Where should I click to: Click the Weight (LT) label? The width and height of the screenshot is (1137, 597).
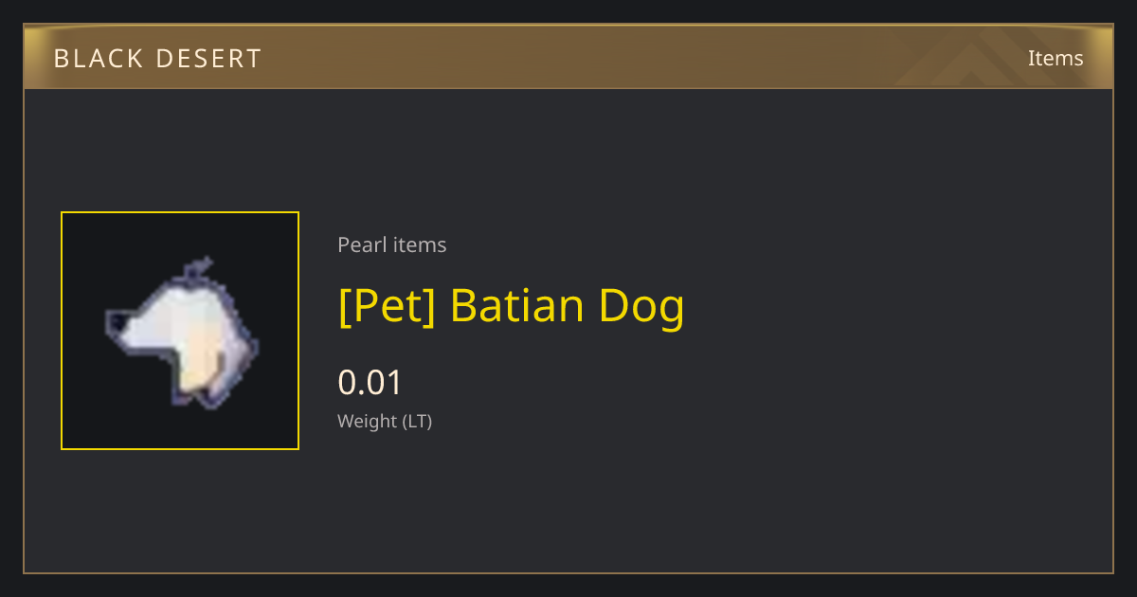pyautogui.click(x=385, y=421)
